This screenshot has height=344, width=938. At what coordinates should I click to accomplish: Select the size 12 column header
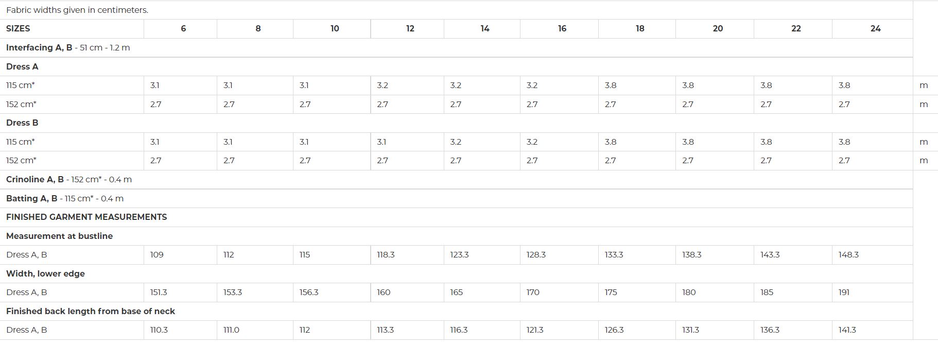410,29
